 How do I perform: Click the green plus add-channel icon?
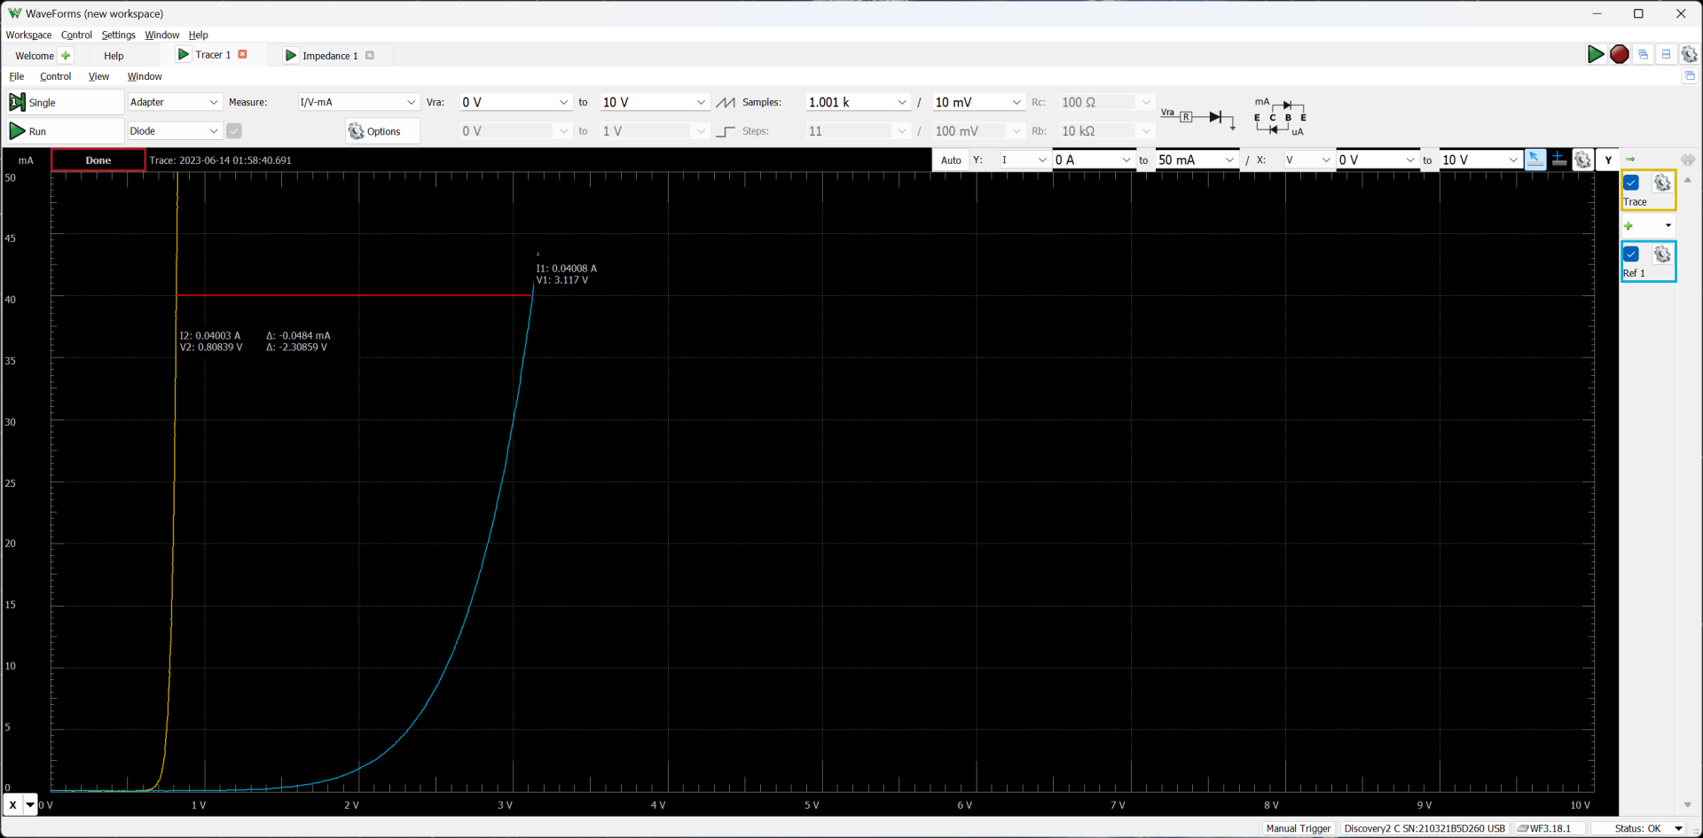point(1628,226)
